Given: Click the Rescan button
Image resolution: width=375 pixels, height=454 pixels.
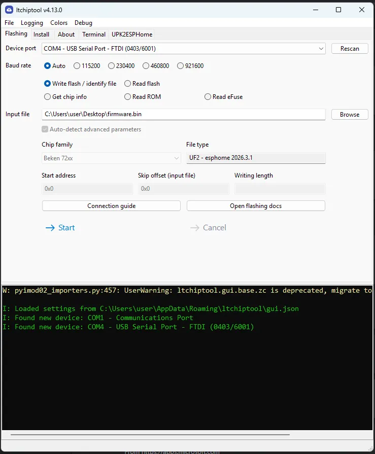Looking at the screenshot, I should pyautogui.click(x=350, y=49).
